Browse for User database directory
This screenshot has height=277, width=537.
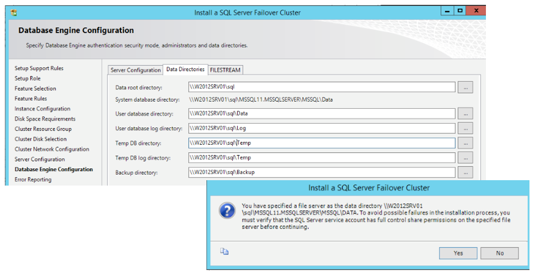466,113
